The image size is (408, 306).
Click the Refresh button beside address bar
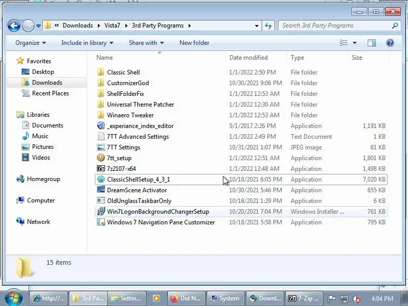click(268, 25)
